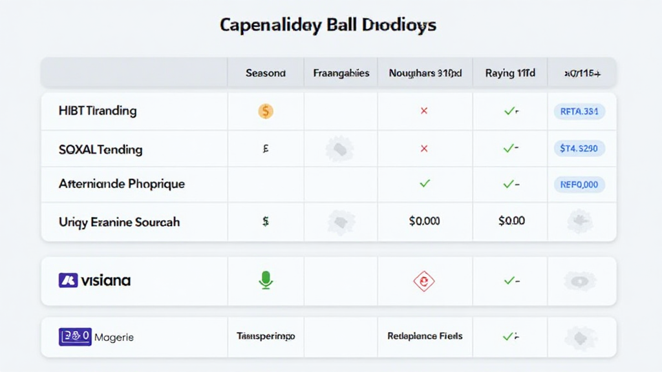Toggle the green checkmark in Afterniande Phoprique Noughars column
Viewport: 662px width, 372px height.
pyautogui.click(x=425, y=183)
